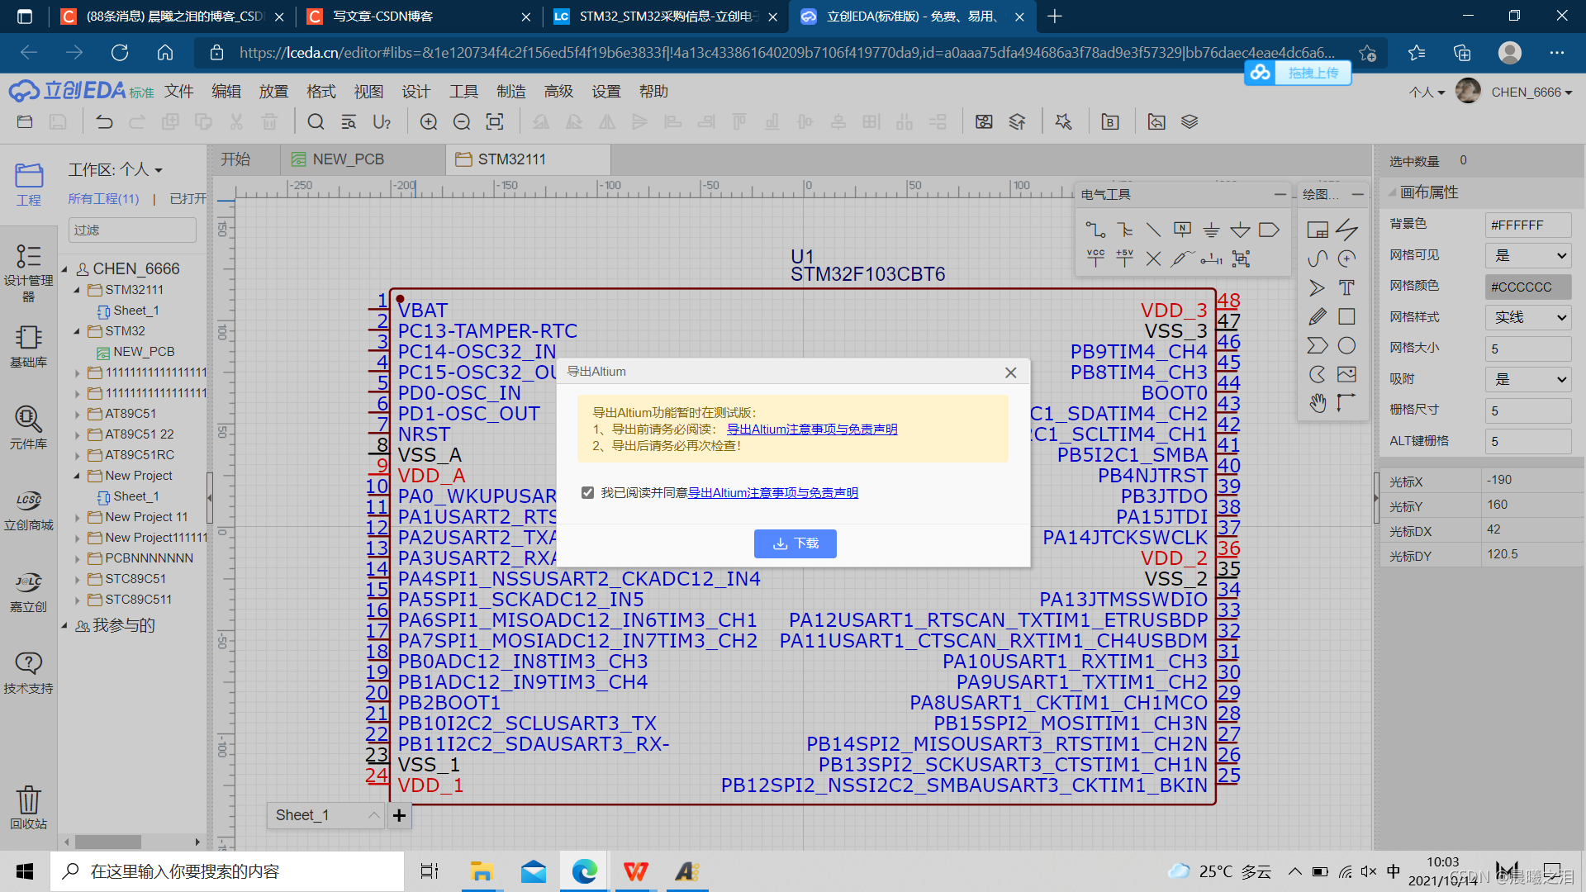Uncheck the Altium disclaimer agreement checkbox
Image resolution: width=1586 pixels, height=892 pixels.
pos(587,493)
